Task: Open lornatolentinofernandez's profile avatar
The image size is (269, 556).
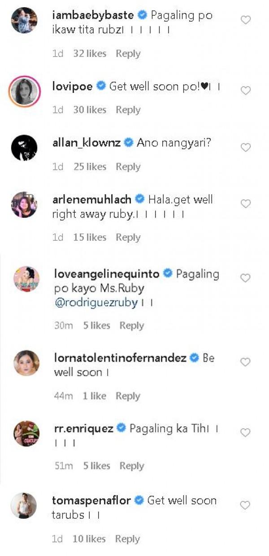Action: click(x=26, y=363)
